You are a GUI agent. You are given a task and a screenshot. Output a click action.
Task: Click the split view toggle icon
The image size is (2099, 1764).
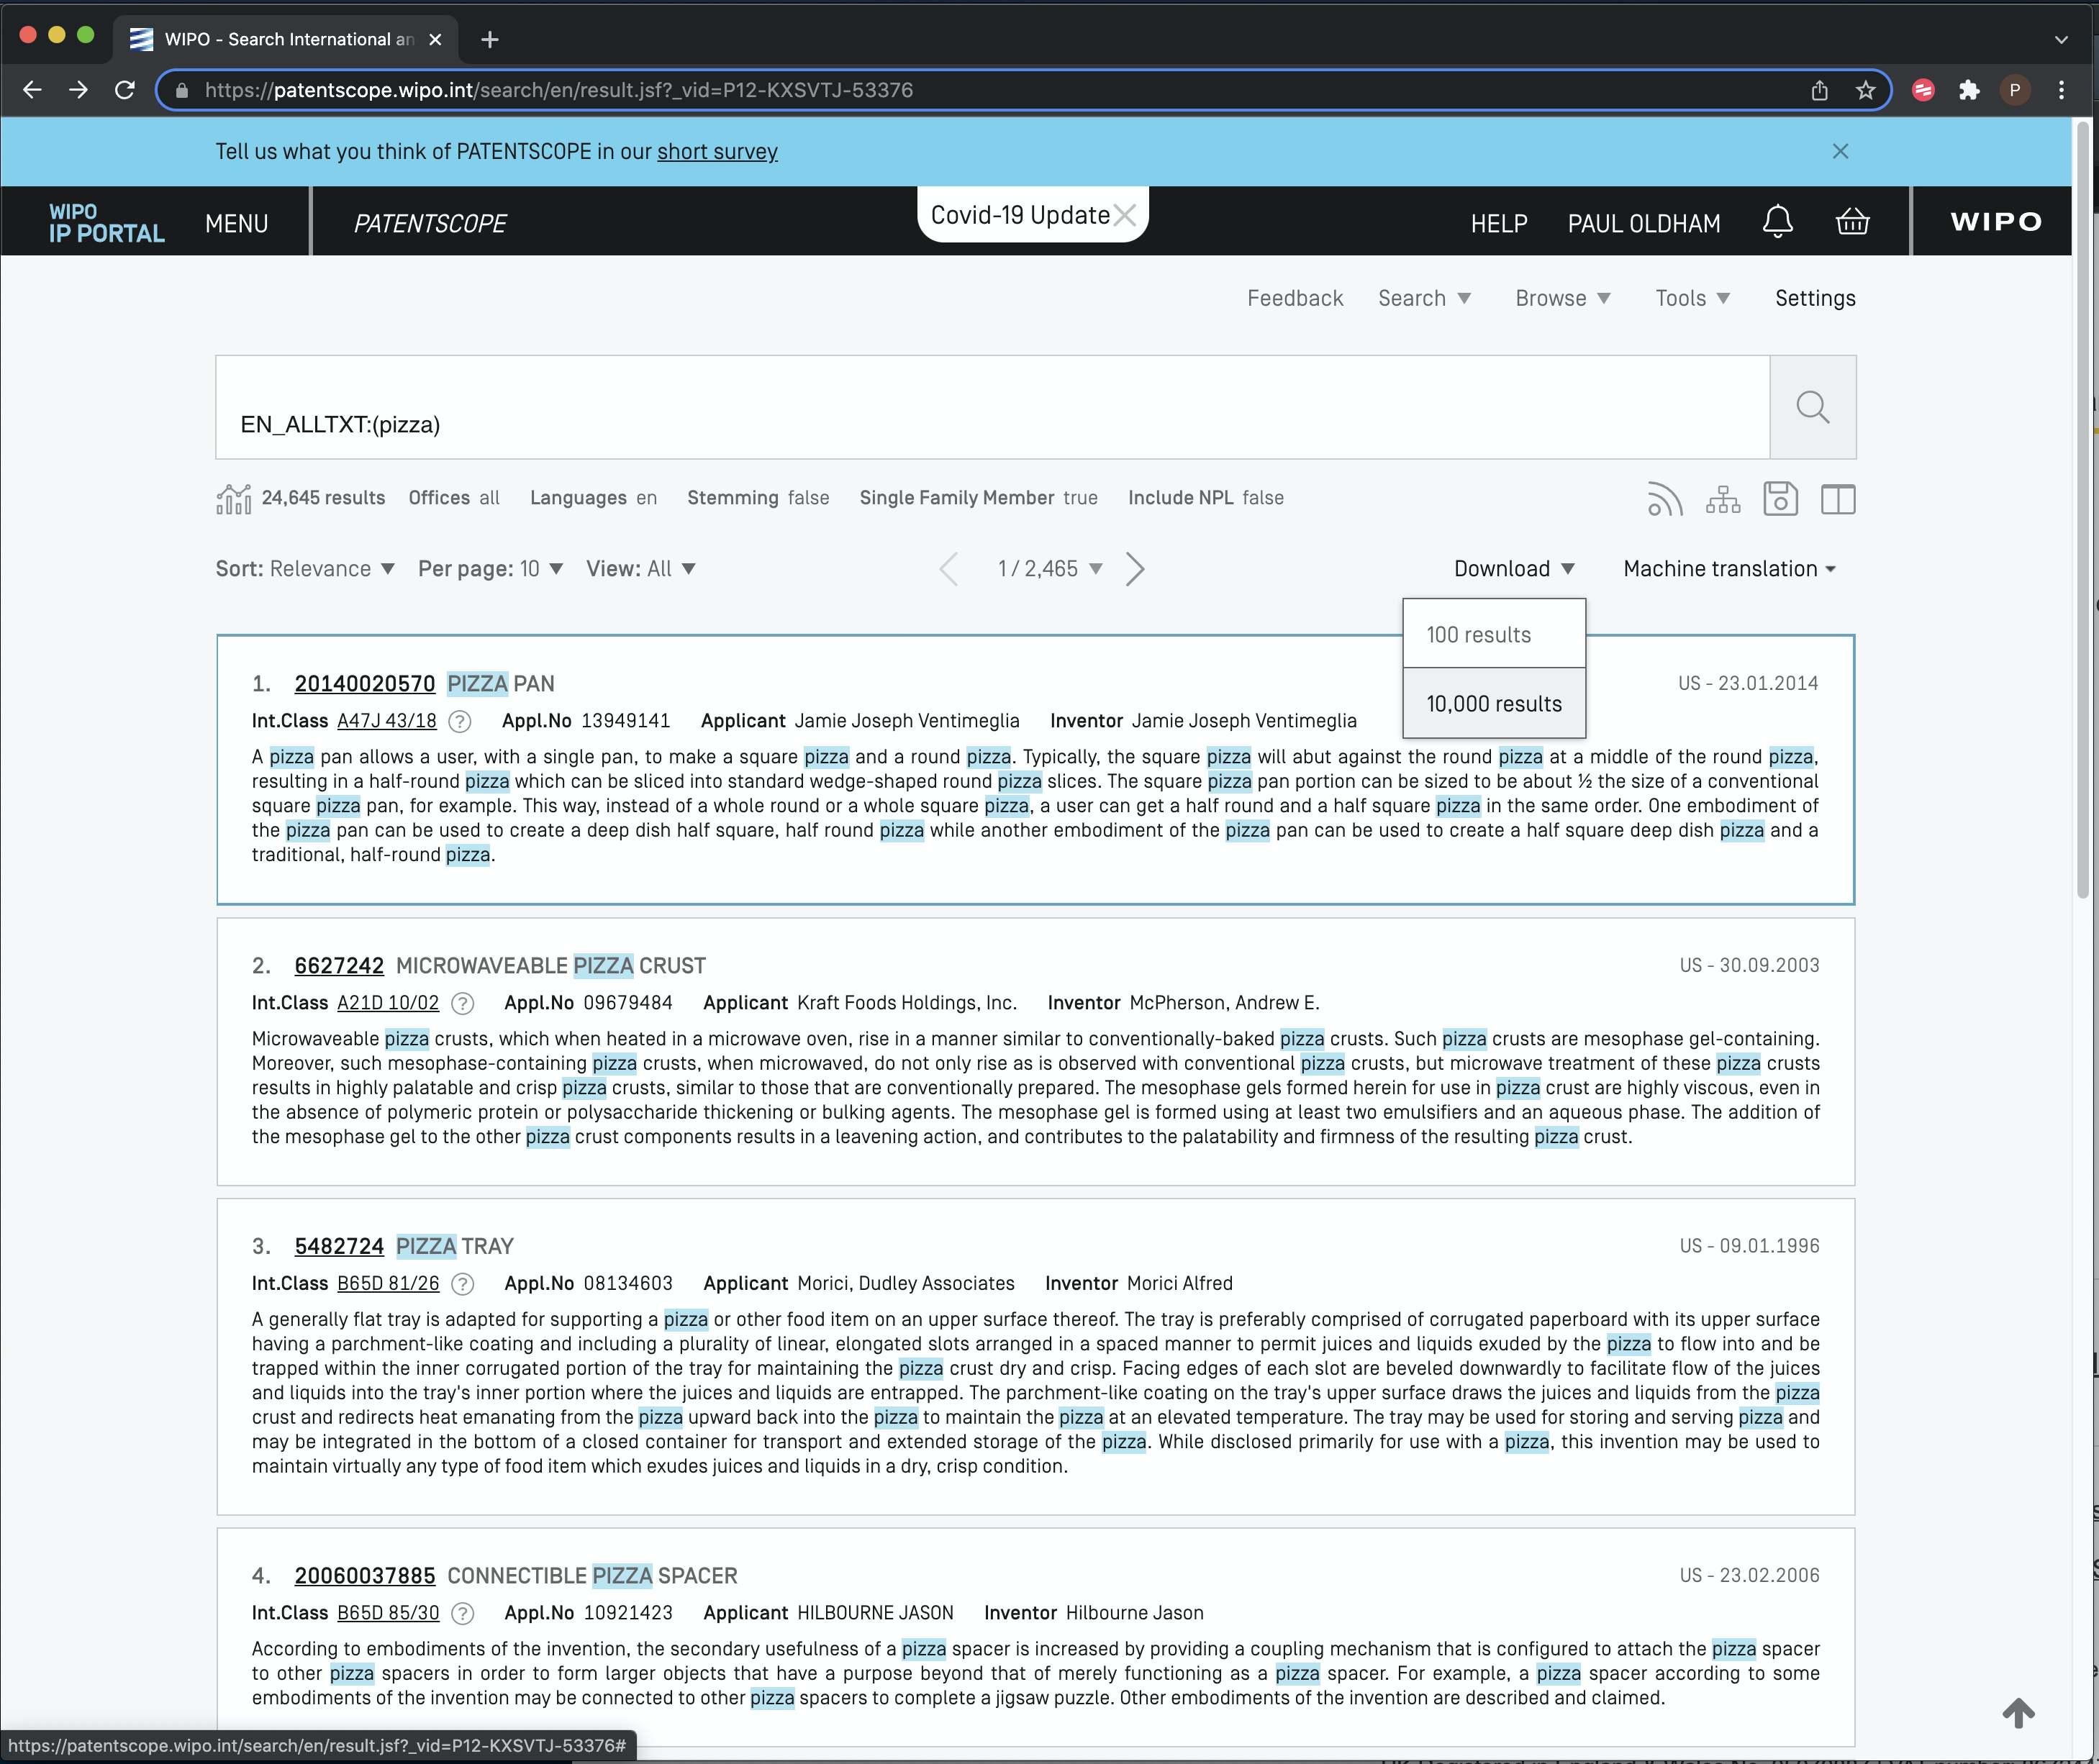(x=1839, y=499)
